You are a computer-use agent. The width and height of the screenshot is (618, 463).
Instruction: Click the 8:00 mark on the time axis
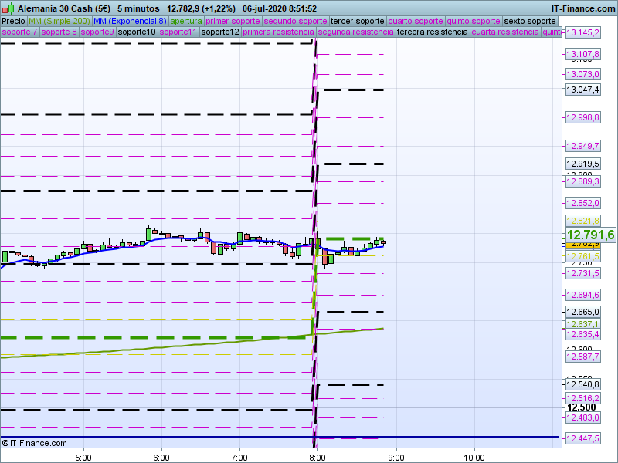pyautogui.click(x=317, y=456)
